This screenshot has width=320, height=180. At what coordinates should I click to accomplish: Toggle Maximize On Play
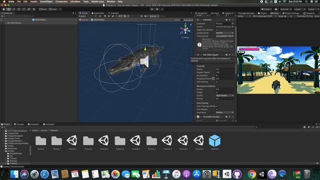[x=305, y=16]
